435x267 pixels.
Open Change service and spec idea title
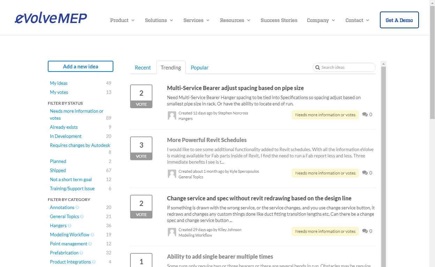click(259, 198)
